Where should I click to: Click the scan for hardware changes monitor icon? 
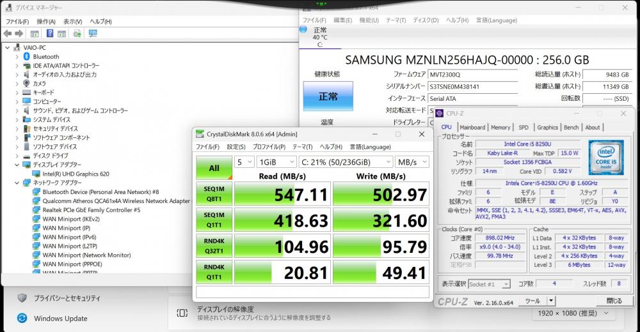tap(93, 33)
